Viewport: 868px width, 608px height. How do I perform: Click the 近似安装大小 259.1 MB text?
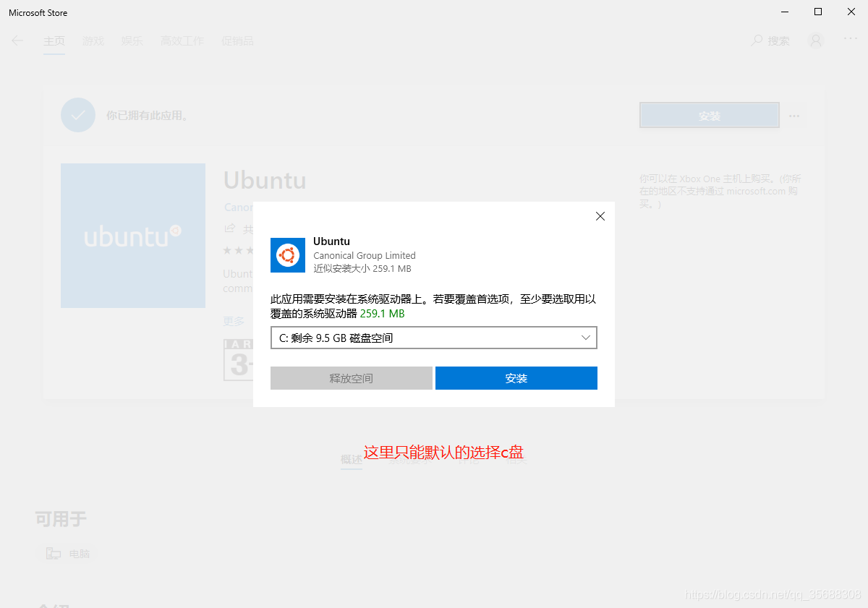click(x=362, y=268)
